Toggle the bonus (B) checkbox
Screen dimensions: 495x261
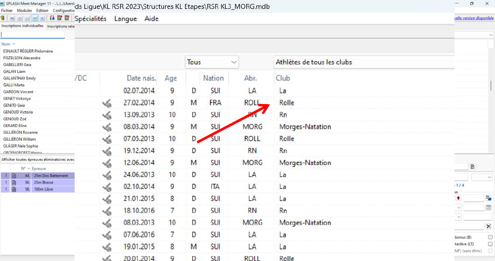point(490,237)
